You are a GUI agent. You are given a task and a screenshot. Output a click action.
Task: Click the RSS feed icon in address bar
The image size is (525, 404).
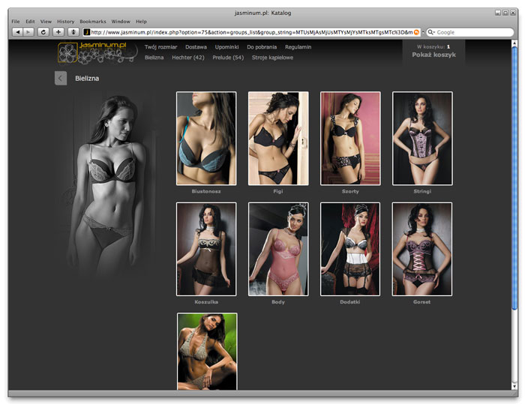coord(417,32)
